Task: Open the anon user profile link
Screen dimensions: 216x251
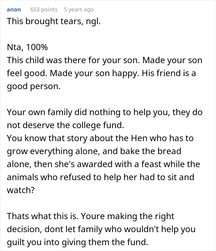Action: point(14,10)
